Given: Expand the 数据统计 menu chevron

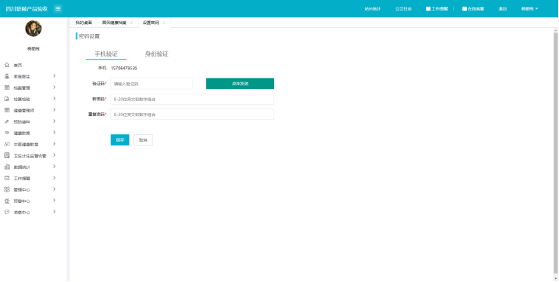Looking at the screenshot, I should tap(54, 167).
